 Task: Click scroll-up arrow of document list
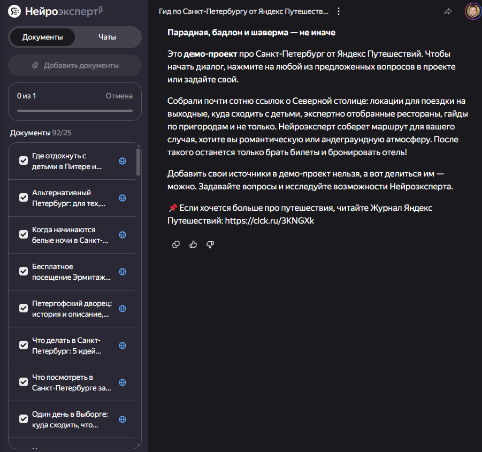tap(139, 146)
